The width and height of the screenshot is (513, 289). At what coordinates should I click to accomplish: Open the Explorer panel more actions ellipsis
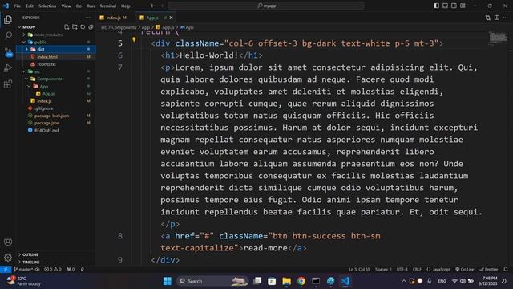pyautogui.click(x=87, y=18)
